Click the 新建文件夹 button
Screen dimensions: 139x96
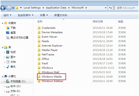[61, 15]
